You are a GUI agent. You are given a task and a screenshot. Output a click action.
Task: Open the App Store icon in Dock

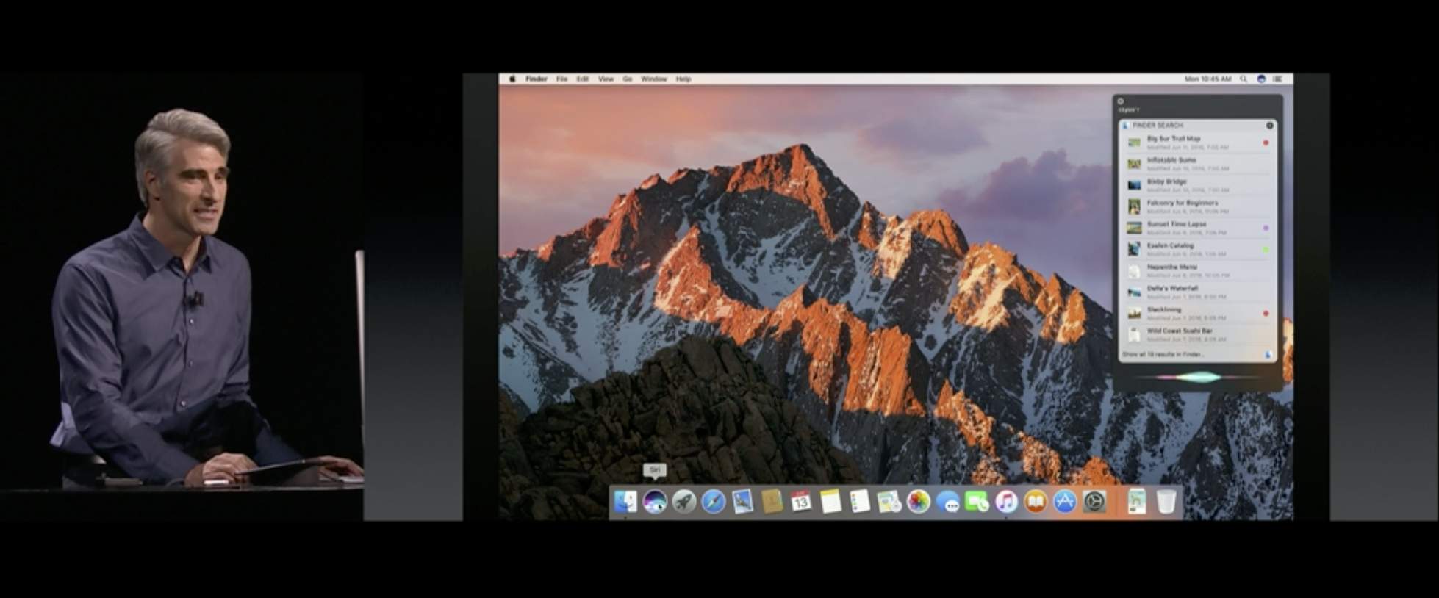tap(1065, 502)
